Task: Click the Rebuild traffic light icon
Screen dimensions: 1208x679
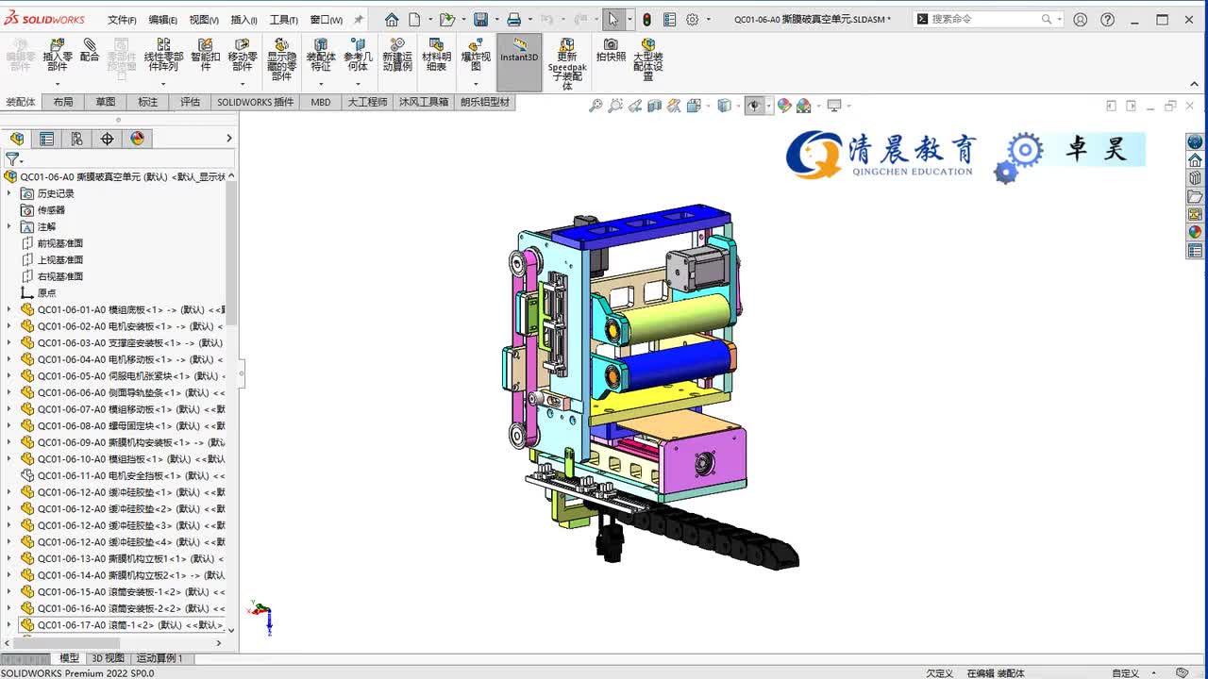Action: coord(646,19)
